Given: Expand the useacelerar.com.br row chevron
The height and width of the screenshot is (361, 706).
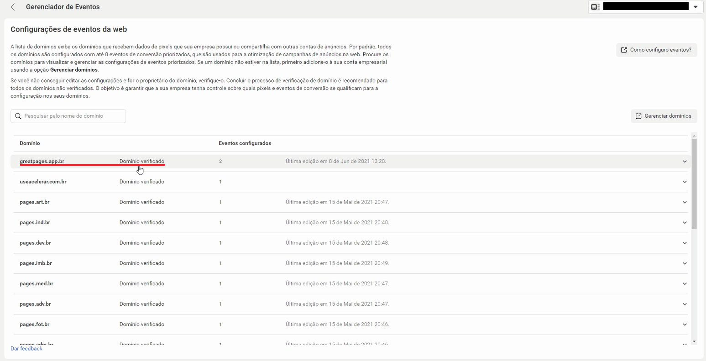Looking at the screenshot, I should click(685, 182).
